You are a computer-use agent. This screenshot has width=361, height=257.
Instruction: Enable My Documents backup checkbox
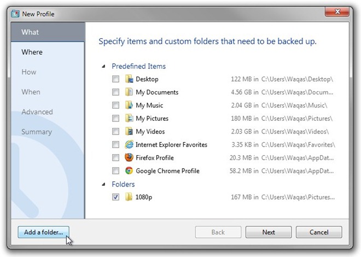pyautogui.click(x=115, y=92)
